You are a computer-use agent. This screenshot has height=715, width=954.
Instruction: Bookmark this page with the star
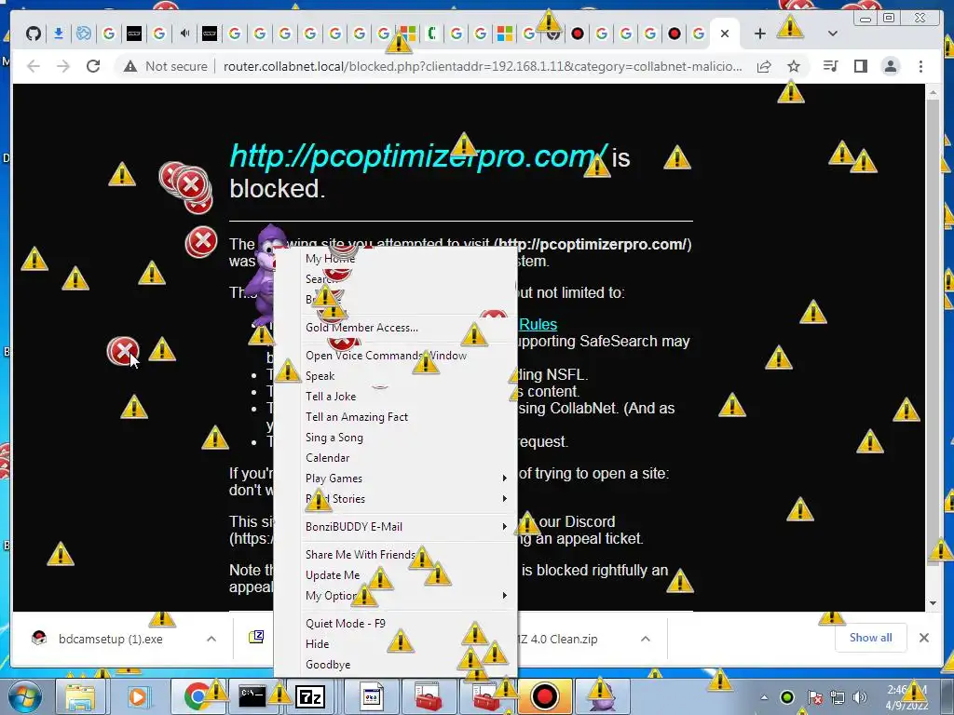coord(794,66)
